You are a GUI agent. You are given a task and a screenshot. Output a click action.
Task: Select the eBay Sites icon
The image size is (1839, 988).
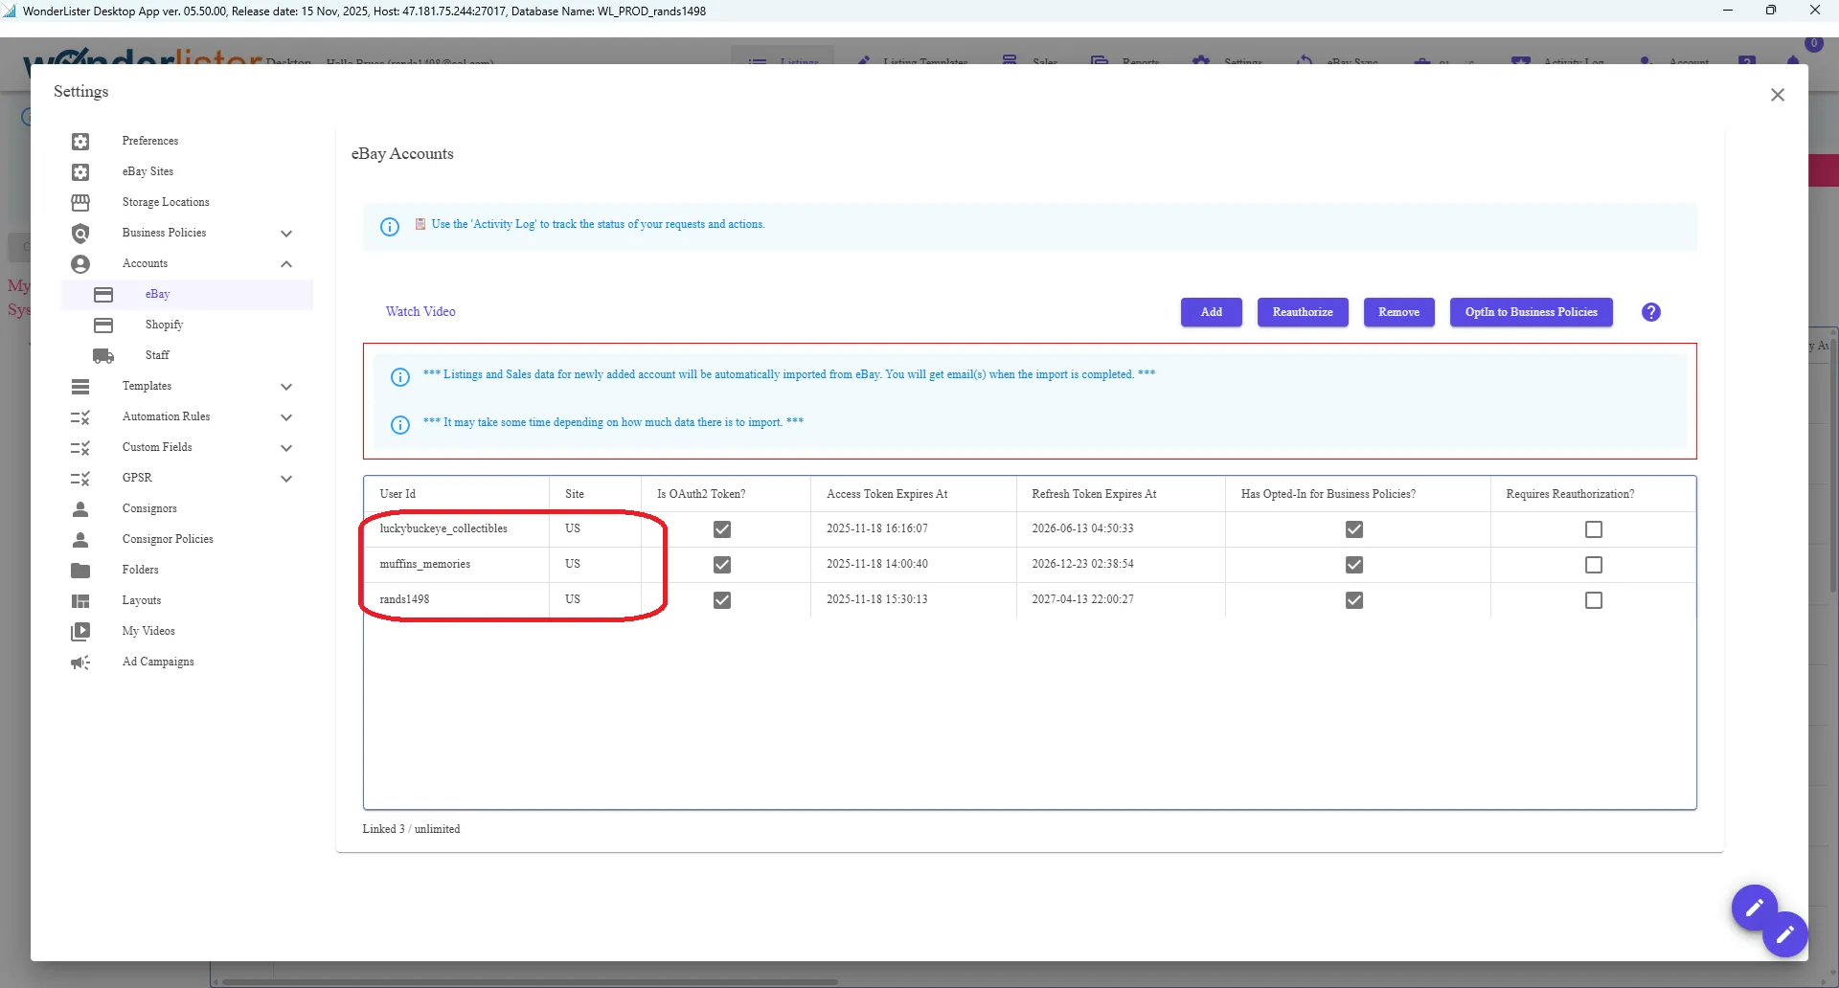(81, 171)
